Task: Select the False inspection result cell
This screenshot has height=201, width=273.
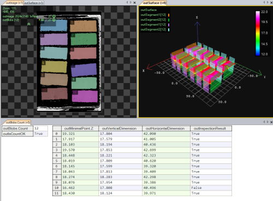Action: click(x=211, y=188)
